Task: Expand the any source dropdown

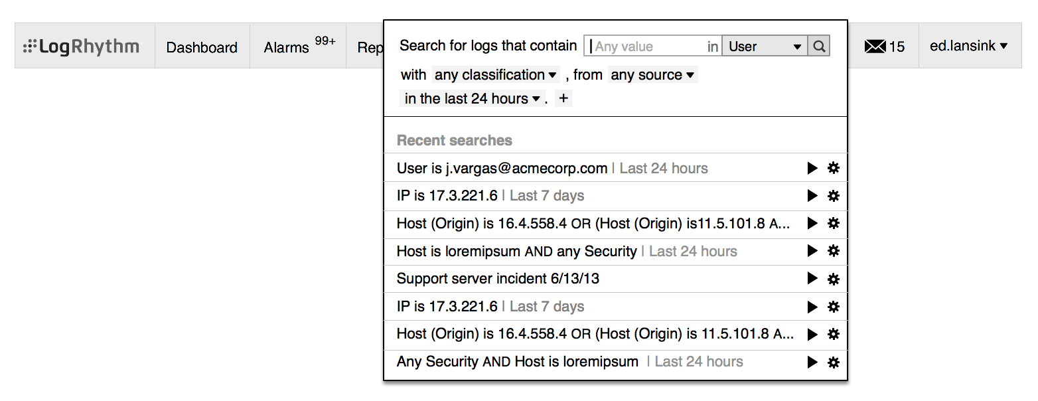Action: (652, 75)
